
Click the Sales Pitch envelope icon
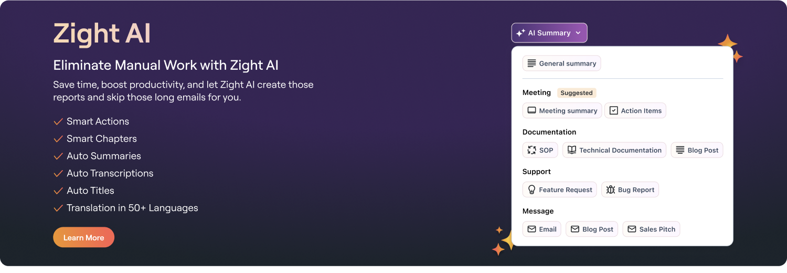click(x=632, y=229)
